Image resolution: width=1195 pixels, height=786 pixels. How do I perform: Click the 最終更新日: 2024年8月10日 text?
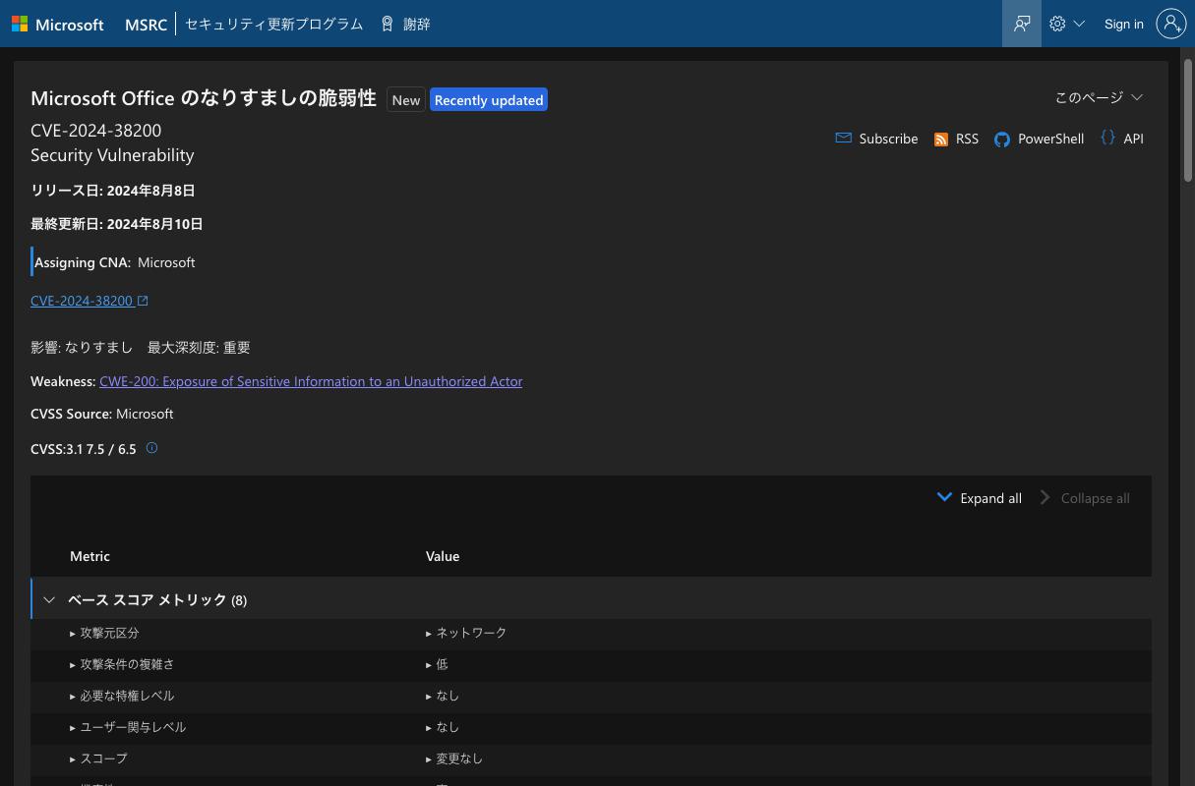117,224
